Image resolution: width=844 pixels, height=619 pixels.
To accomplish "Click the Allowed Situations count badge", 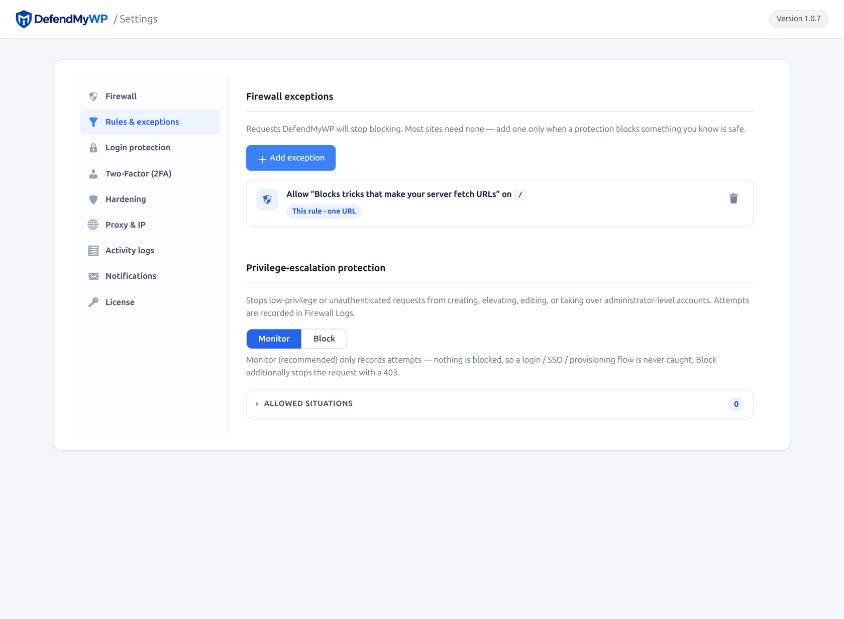I will point(736,404).
